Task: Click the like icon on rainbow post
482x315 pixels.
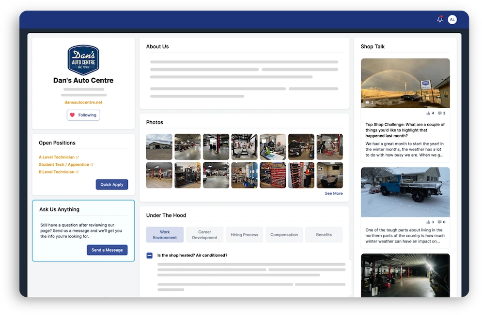Action: click(x=428, y=113)
